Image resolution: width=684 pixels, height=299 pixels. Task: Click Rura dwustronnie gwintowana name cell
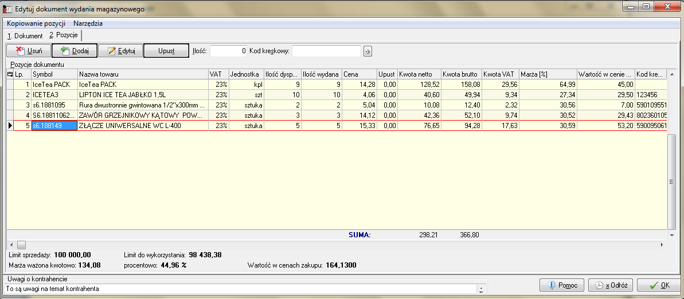pyautogui.click(x=143, y=105)
